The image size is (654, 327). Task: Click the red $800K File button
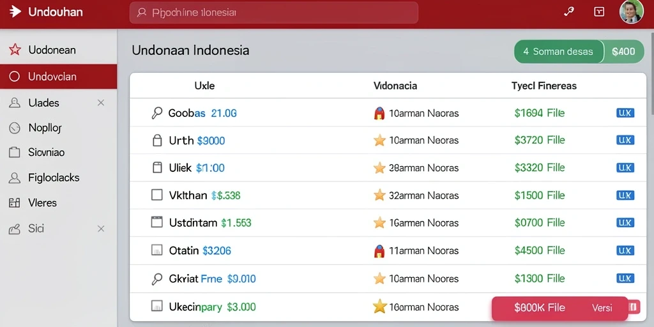coord(559,308)
